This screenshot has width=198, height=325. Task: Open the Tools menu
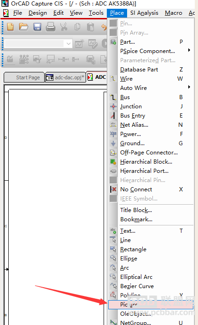pos(96,13)
